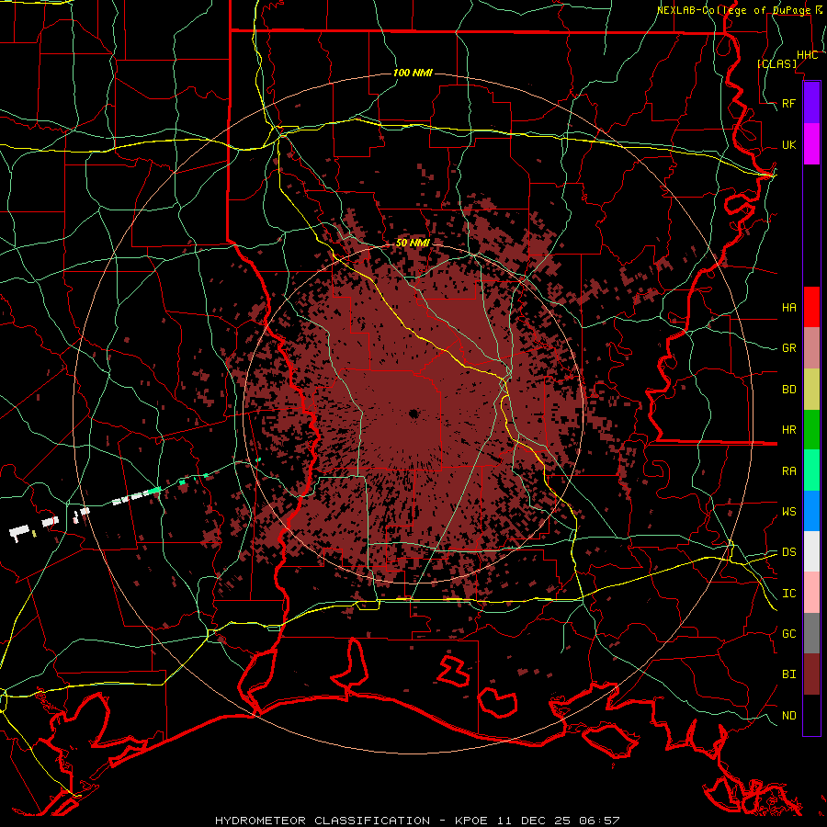Click the IC light pink legend swatch

(811, 593)
